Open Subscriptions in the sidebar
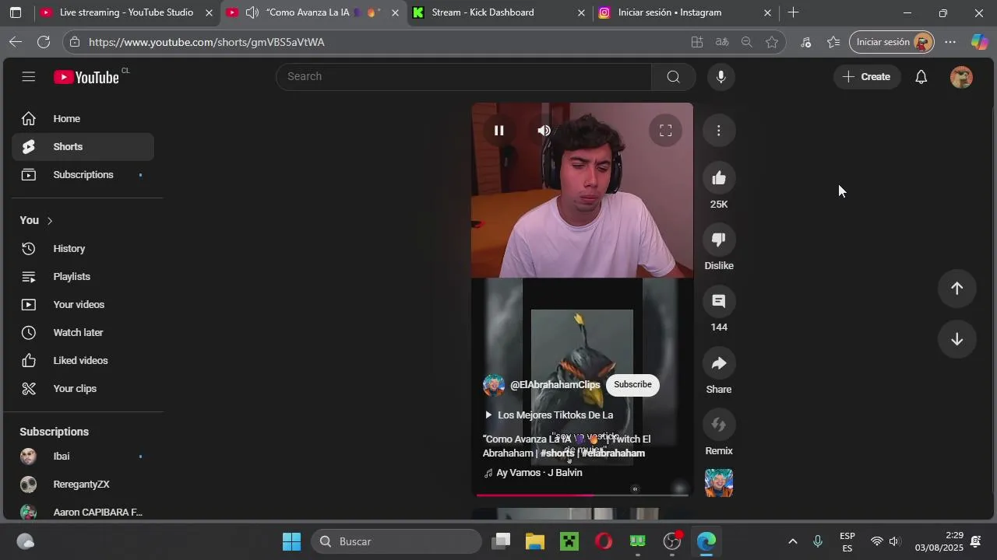The image size is (997, 560). [83, 175]
